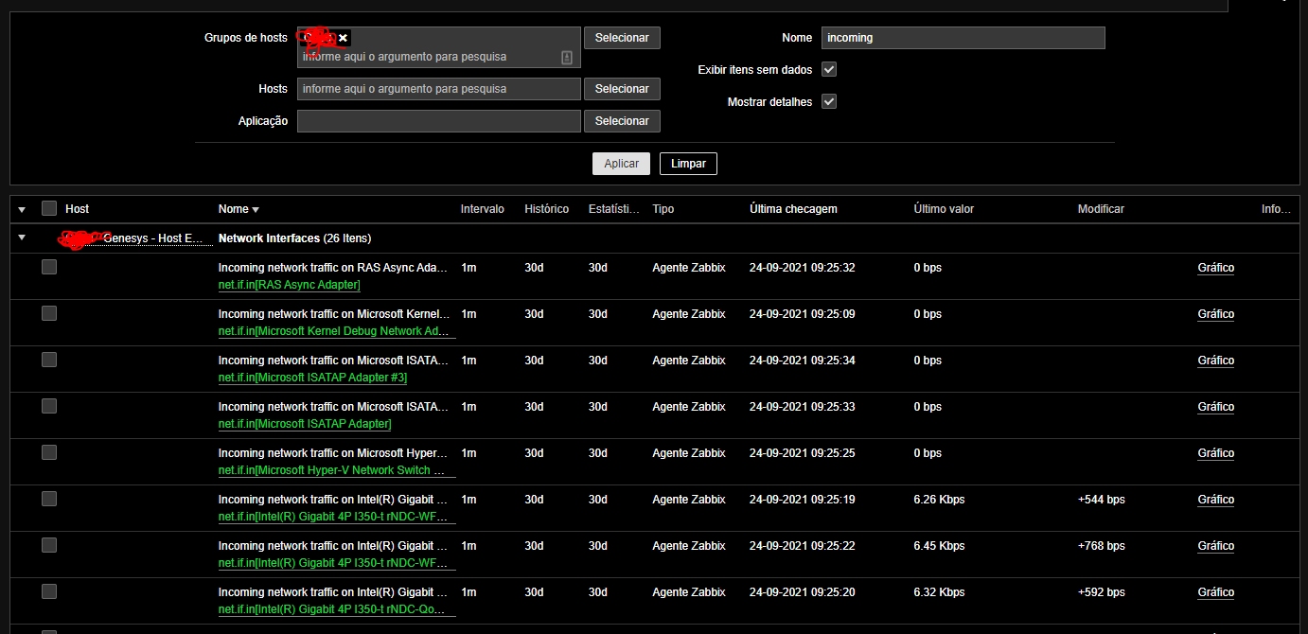This screenshot has width=1308, height=634.
Task: Collapse the Network Interfaces group arrow
Action: click(x=22, y=238)
